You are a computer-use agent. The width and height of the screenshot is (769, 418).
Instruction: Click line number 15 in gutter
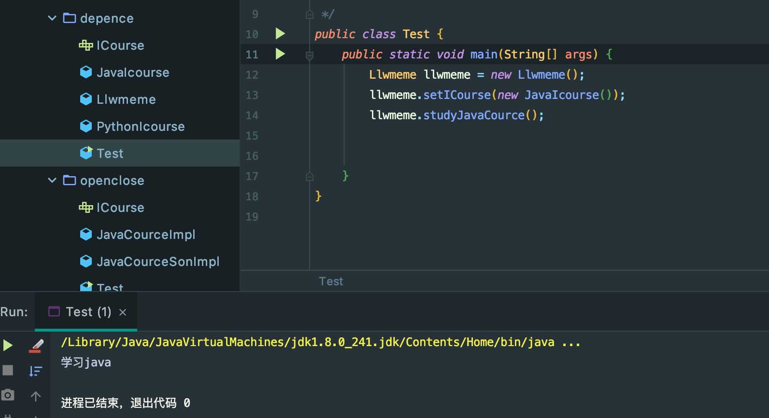pyautogui.click(x=252, y=136)
